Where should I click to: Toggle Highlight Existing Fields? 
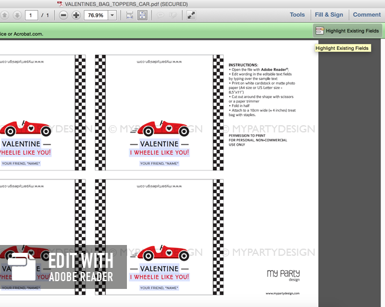348,30
